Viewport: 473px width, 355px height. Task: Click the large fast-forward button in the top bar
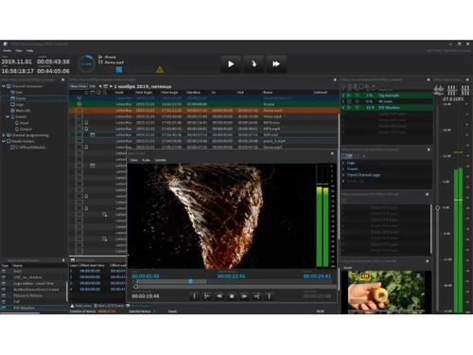(x=276, y=64)
